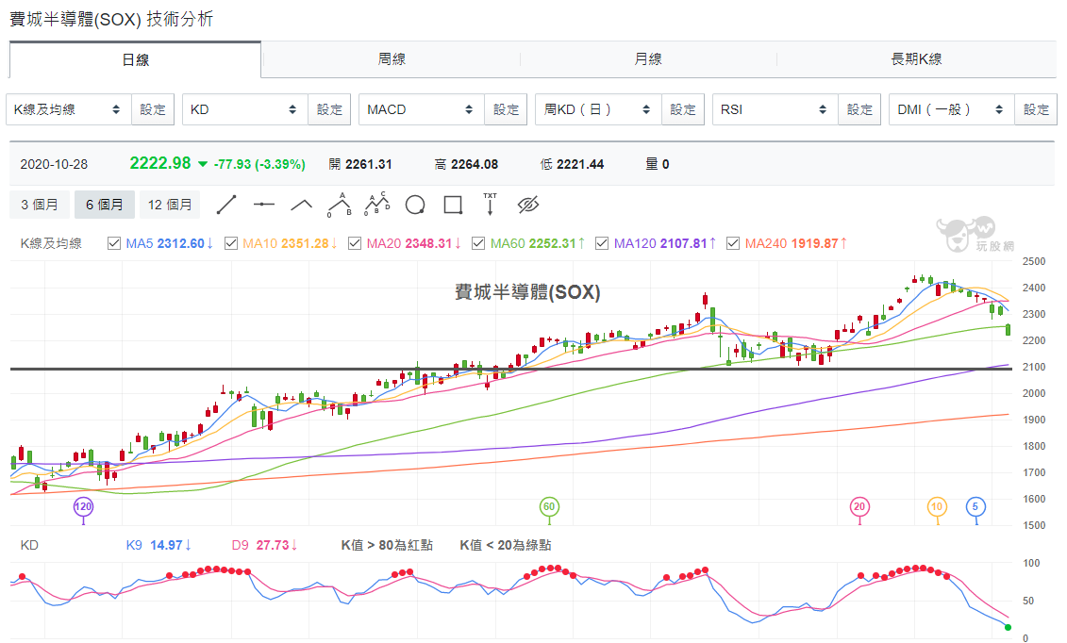Click the MA120 2107.81 value label
1067x643 pixels.
click(665, 243)
